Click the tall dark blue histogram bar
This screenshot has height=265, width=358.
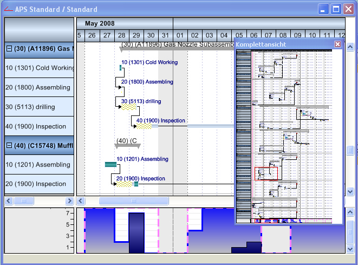(136, 233)
